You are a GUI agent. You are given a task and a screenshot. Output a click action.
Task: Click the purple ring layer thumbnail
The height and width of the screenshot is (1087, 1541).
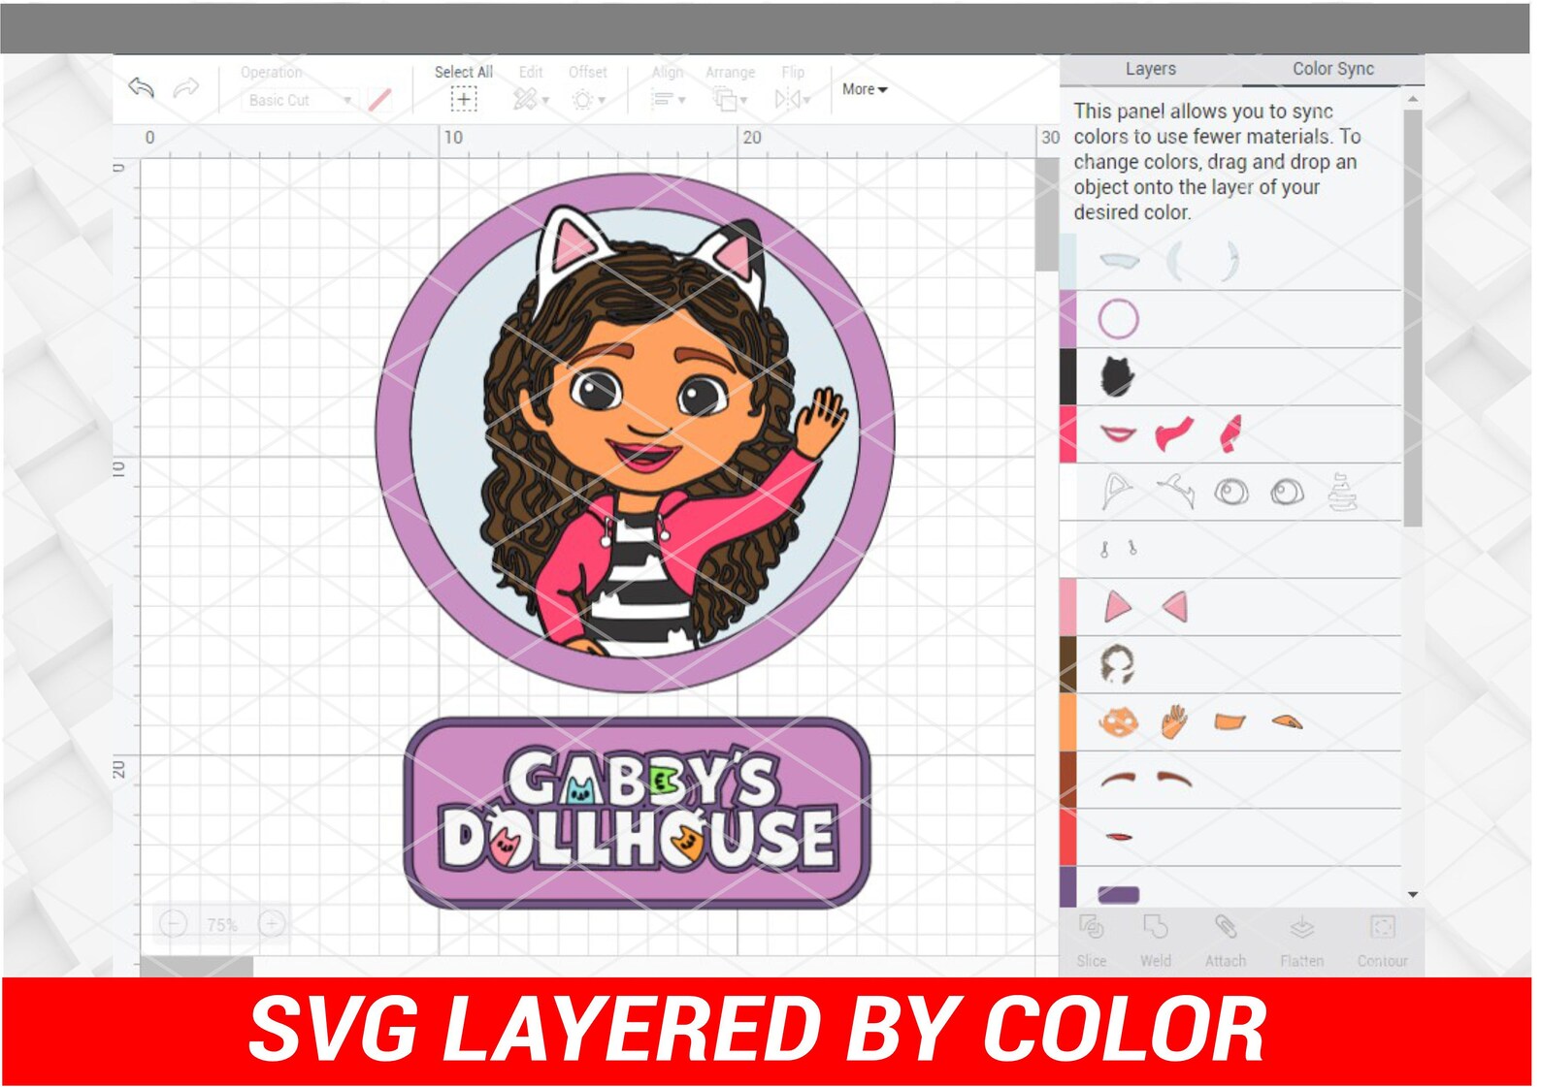click(1118, 319)
